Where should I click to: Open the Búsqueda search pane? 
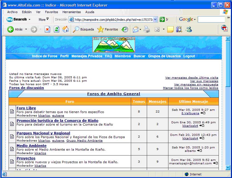(83, 29)
